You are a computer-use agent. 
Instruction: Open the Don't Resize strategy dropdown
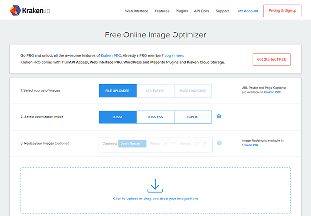point(132,144)
